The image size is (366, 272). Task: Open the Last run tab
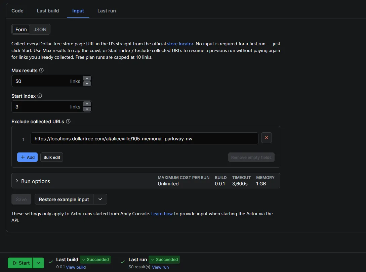click(107, 11)
